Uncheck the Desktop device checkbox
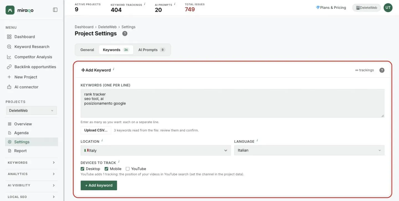Image resolution: width=399 pixels, height=201 pixels. click(82, 169)
